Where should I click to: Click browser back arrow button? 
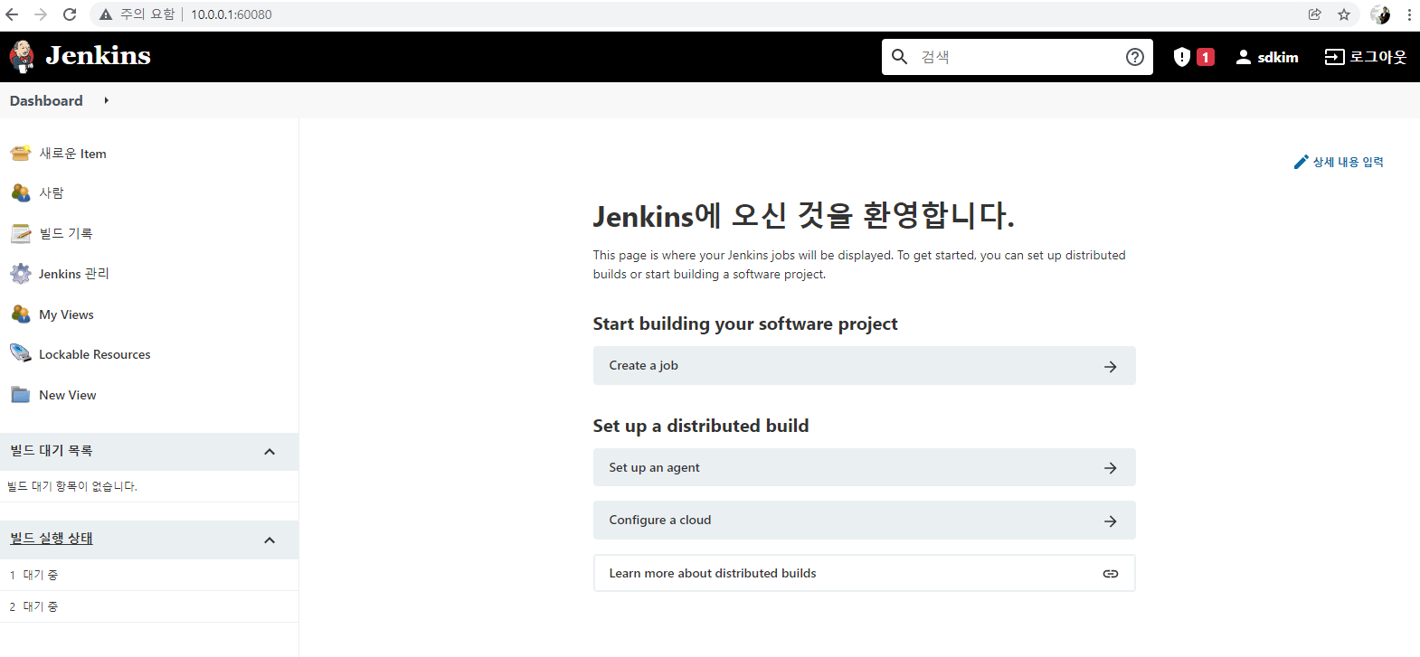pos(12,14)
